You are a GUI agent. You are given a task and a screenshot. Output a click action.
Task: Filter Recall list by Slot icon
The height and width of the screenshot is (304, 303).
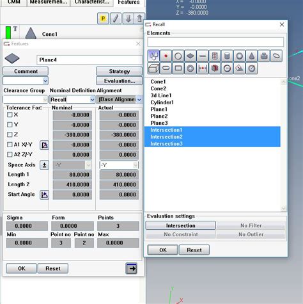pyautogui.click(x=166, y=68)
